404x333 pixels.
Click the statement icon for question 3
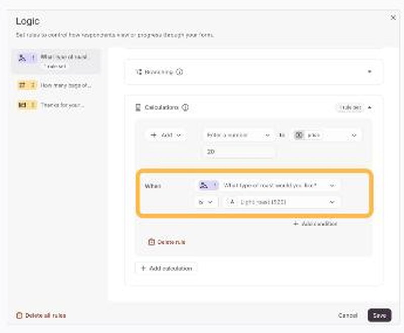[22, 105]
